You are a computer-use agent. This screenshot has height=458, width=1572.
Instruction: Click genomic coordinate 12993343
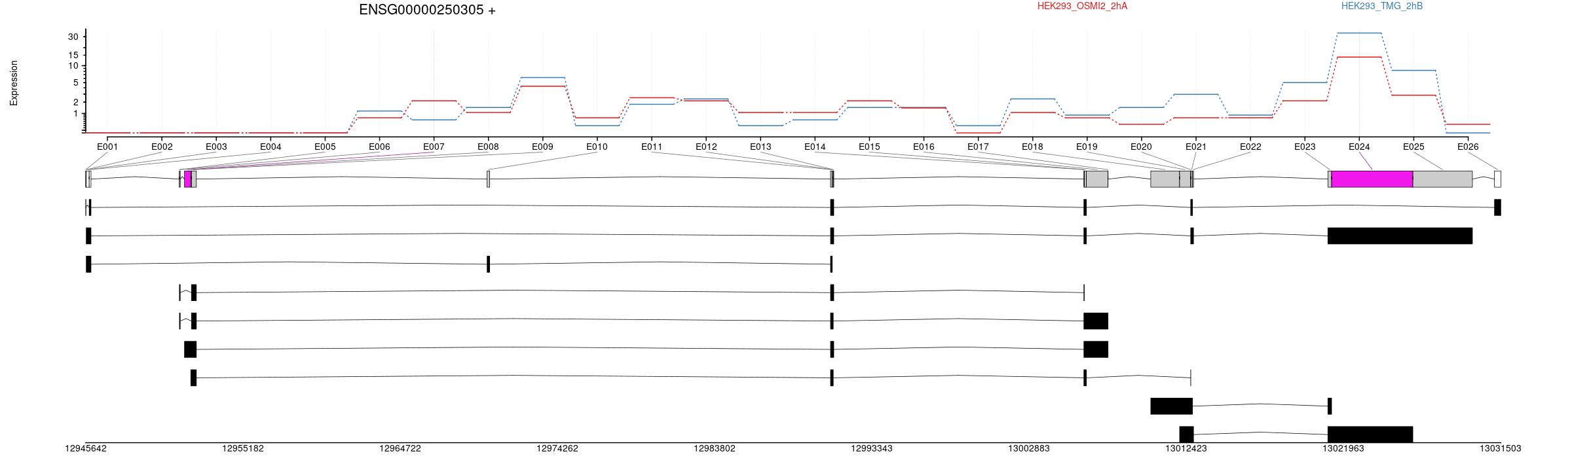(x=872, y=449)
